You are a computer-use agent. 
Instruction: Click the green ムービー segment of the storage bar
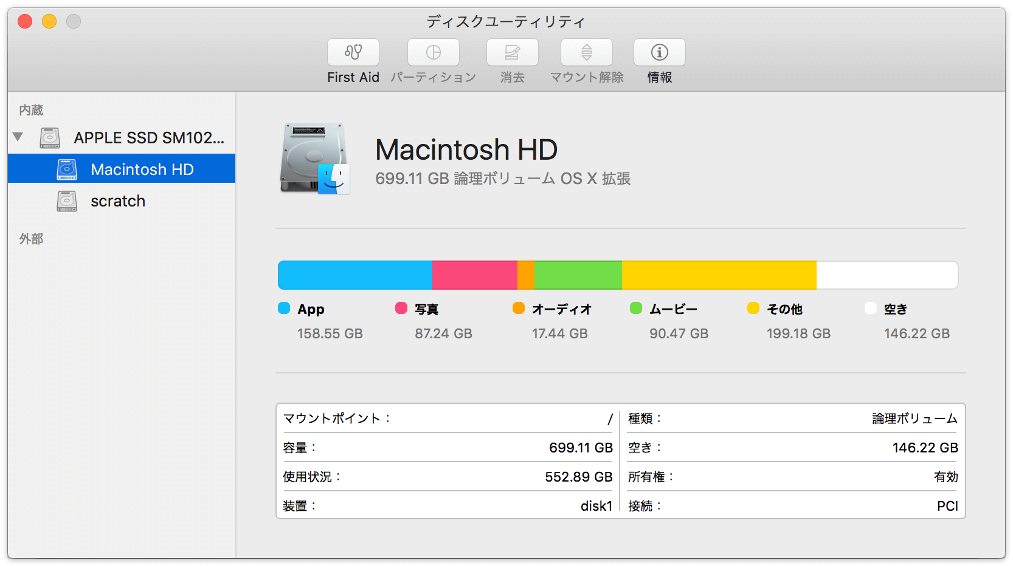578,275
